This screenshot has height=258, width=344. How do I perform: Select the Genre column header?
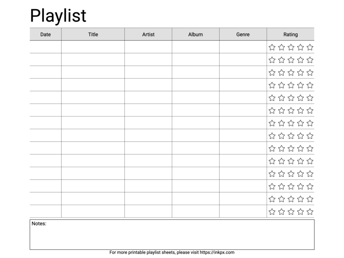[x=243, y=34]
